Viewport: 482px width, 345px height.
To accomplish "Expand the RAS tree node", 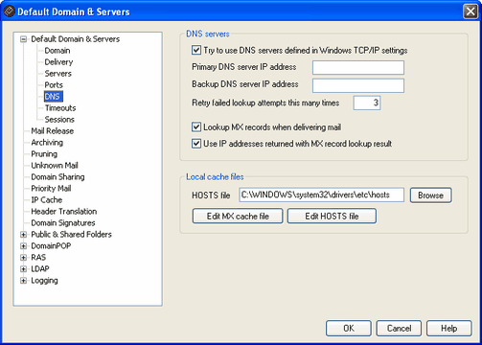I will point(23,258).
